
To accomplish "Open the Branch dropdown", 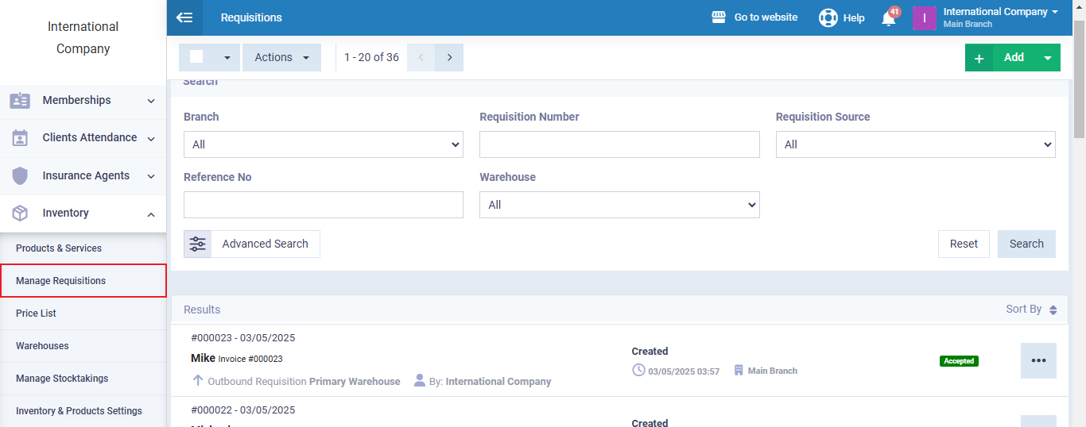I will coord(323,144).
